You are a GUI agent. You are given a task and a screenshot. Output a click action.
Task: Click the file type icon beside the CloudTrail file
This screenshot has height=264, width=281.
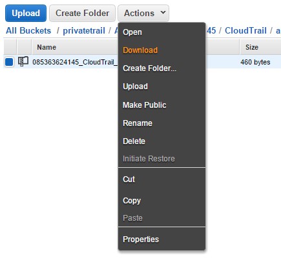pos(23,61)
